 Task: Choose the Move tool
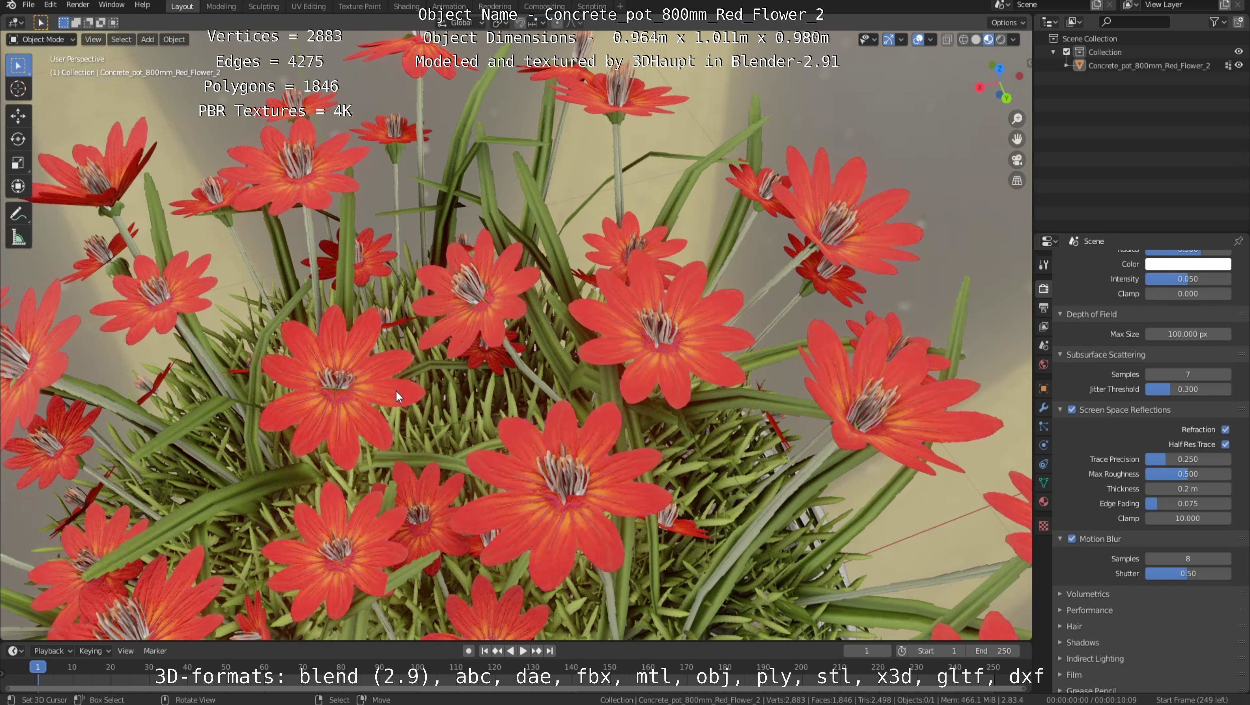pos(18,116)
